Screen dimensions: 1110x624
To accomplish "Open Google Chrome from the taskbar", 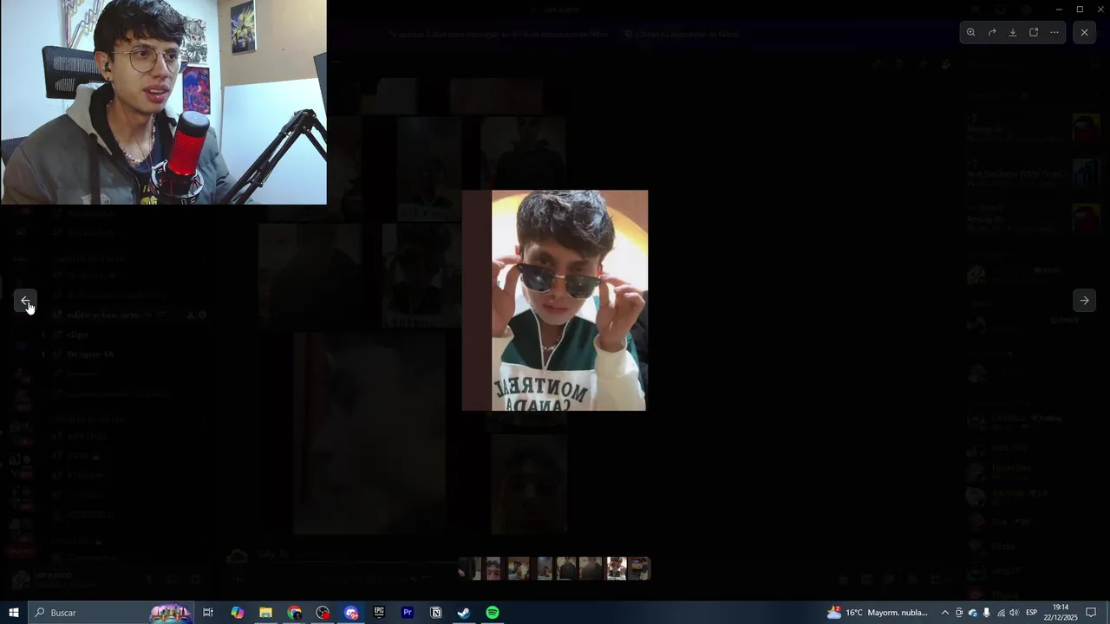I will point(295,613).
